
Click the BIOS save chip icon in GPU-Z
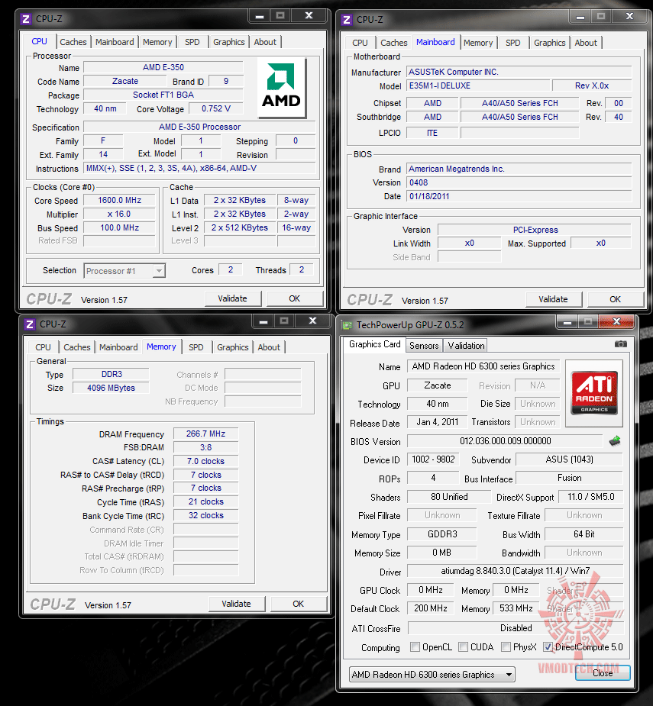pos(615,441)
